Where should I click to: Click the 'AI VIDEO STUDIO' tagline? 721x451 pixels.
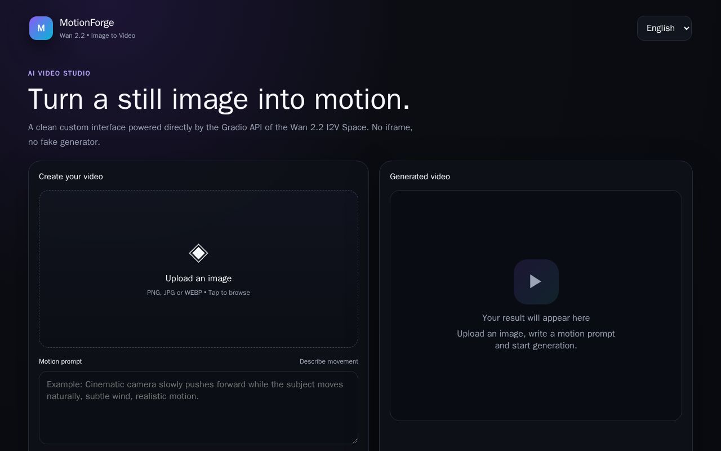pos(59,73)
